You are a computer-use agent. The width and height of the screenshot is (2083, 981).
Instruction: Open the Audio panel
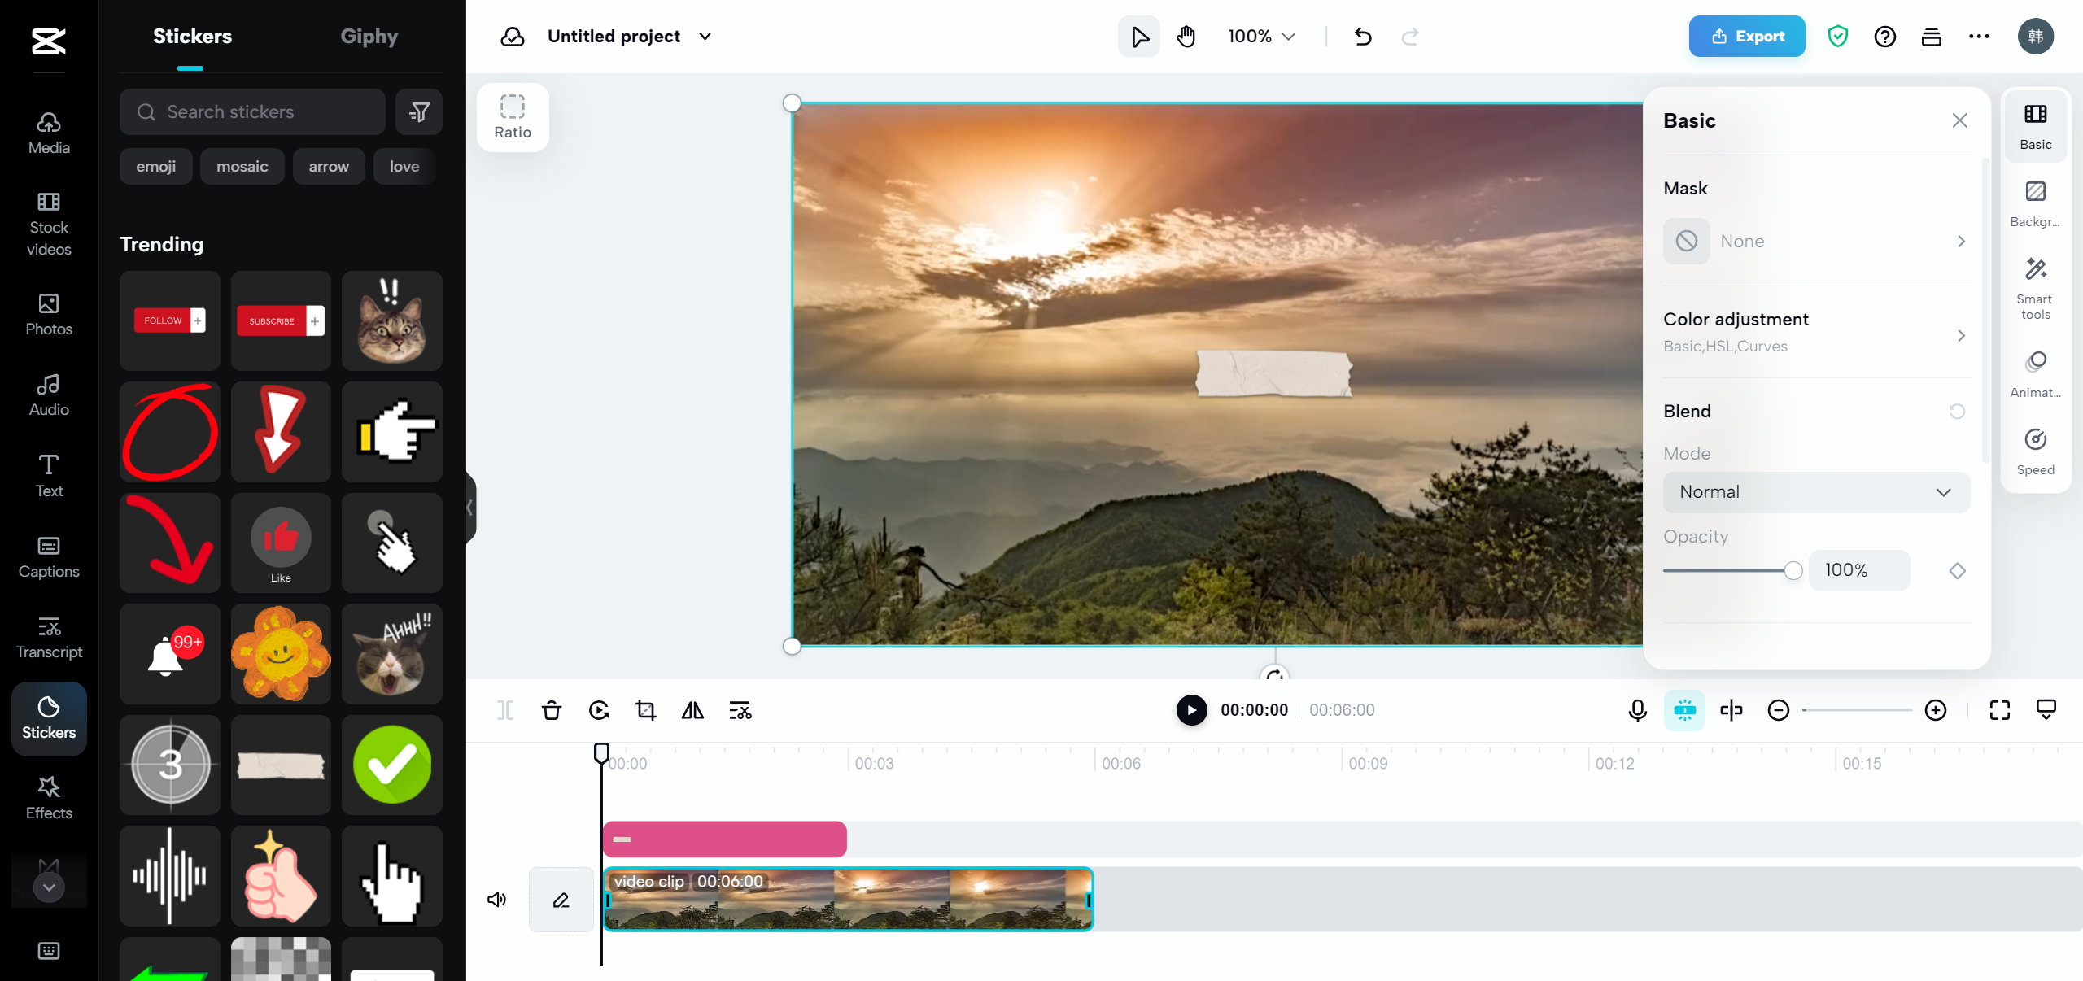point(48,395)
